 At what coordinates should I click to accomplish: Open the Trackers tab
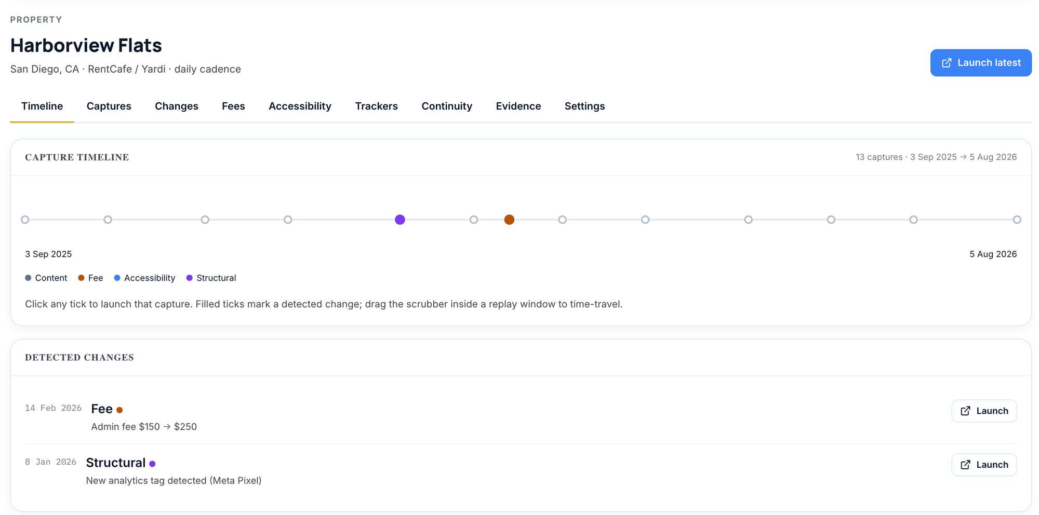pos(376,106)
